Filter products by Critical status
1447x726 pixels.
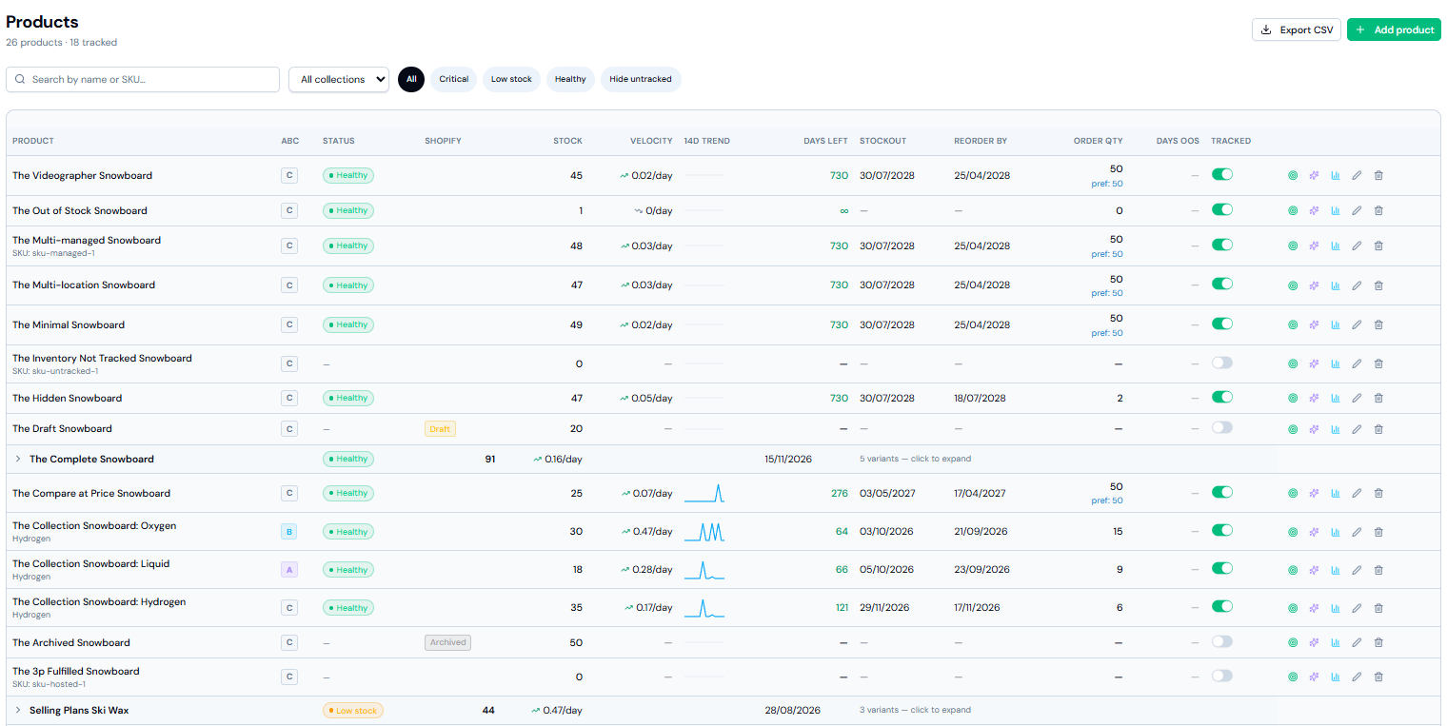[454, 79]
